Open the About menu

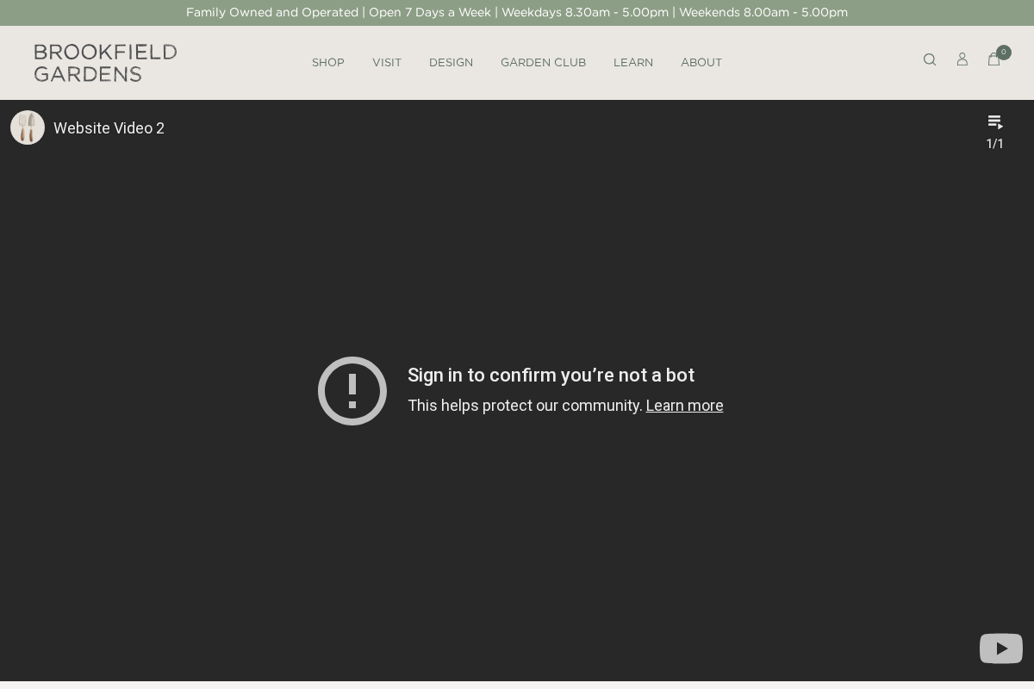pyautogui.click(x=701, y=62)
